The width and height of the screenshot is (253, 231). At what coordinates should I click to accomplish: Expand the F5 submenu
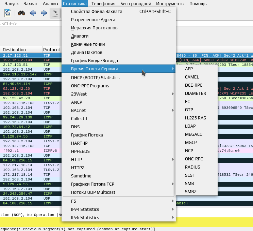tap(119, 201)
